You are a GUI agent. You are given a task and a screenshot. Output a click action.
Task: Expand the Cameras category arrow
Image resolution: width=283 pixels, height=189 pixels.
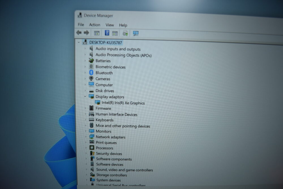(x=85, y=78)
